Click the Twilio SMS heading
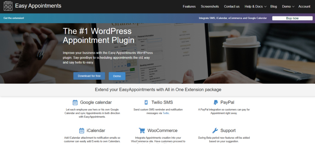315x144 pixels. pyautogui.click(x=162, y=103)
